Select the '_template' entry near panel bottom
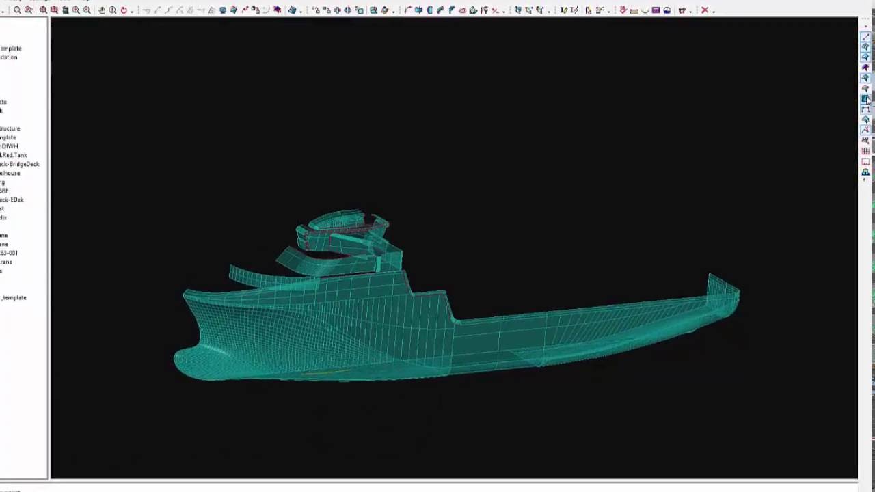Image resolution: width=875 pixels, height=492 pixels. tap(14, 297)
